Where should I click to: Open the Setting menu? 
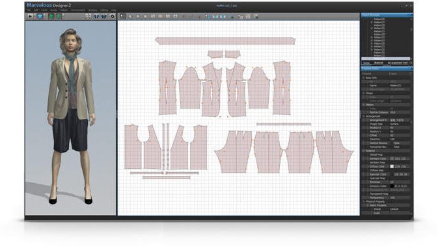click(104, 10)
